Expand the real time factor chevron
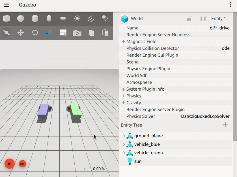Viewport: 237px width, 177px height. tap(85, 169)
